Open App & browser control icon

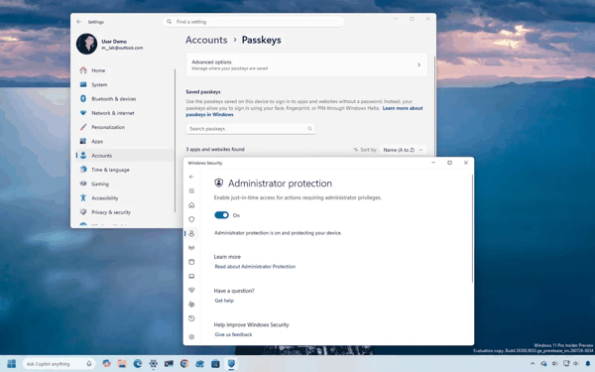191,262
